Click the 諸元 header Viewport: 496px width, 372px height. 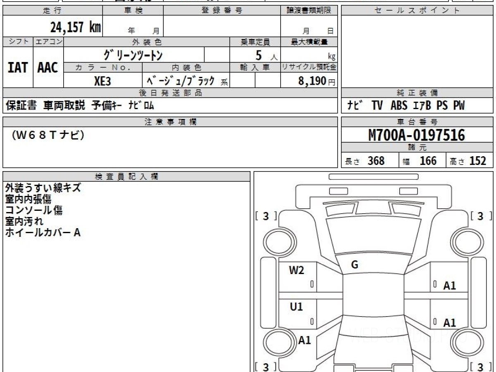(x=417, y=148)
